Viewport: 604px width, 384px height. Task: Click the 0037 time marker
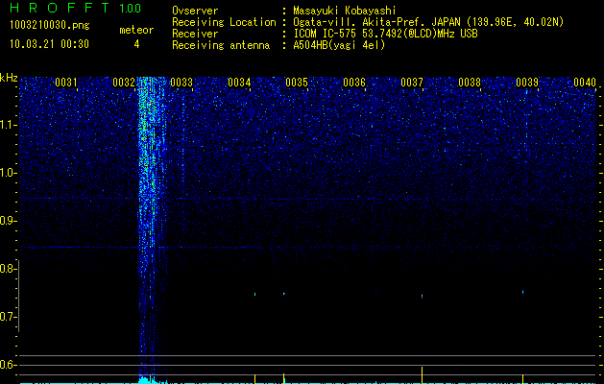(412, 82)
